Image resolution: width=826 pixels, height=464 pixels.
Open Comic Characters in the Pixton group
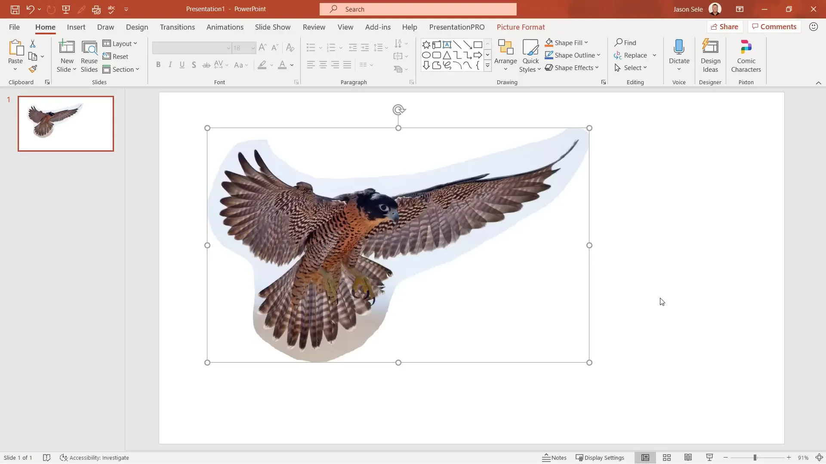[x=746, y=55]
